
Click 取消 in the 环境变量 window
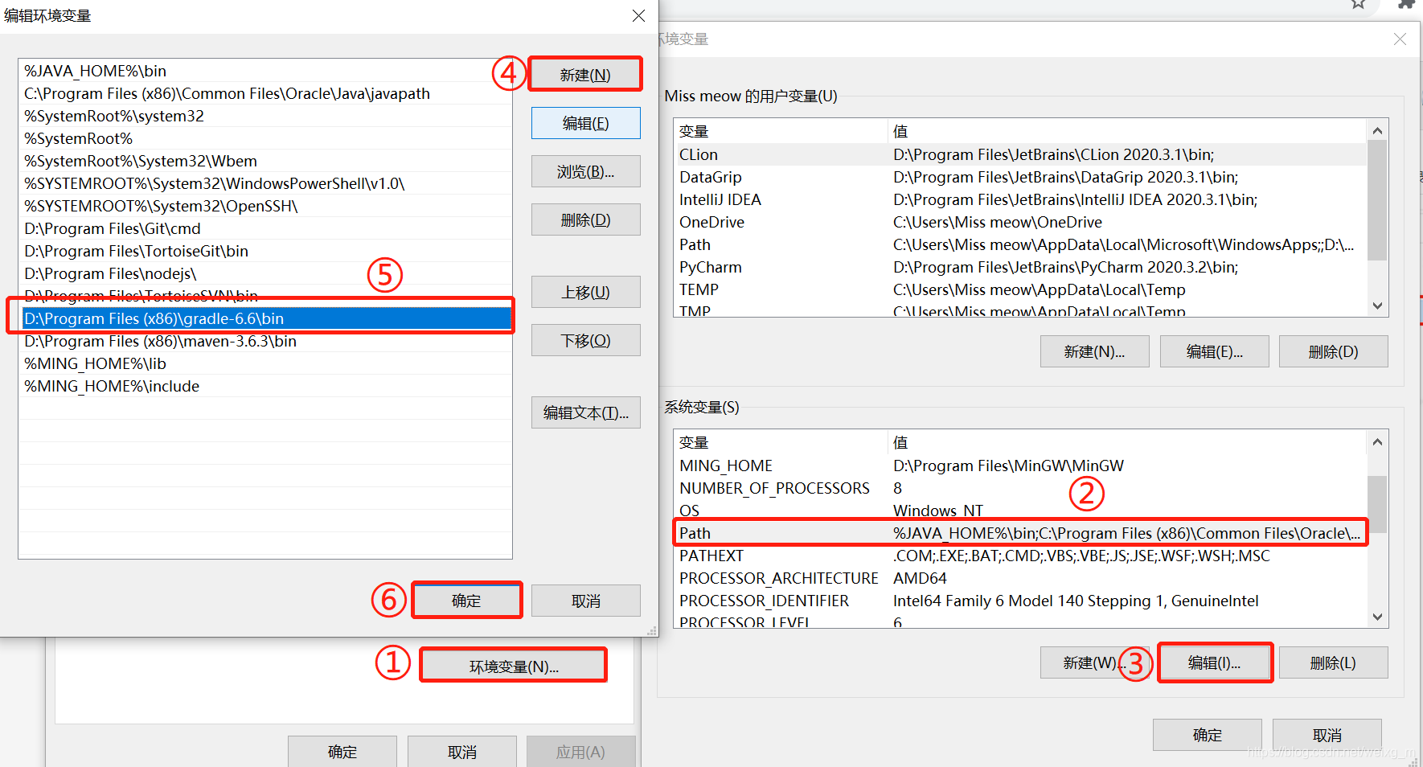pos(1327,735)
